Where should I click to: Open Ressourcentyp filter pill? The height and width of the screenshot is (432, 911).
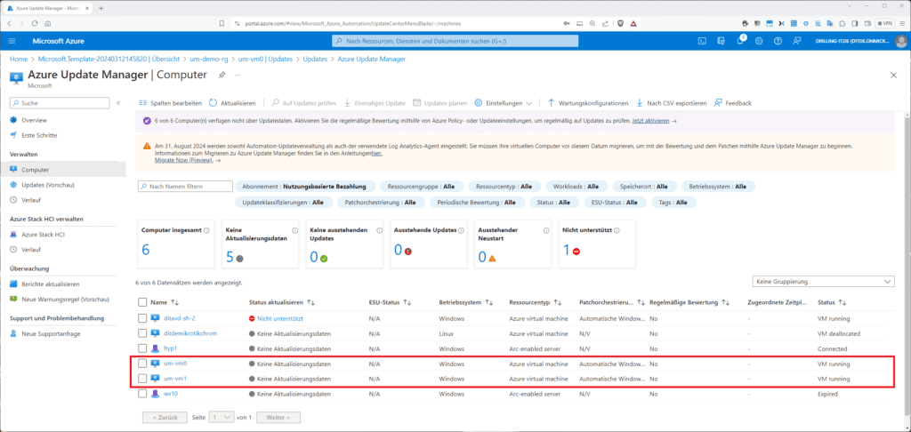pos(504,187)
